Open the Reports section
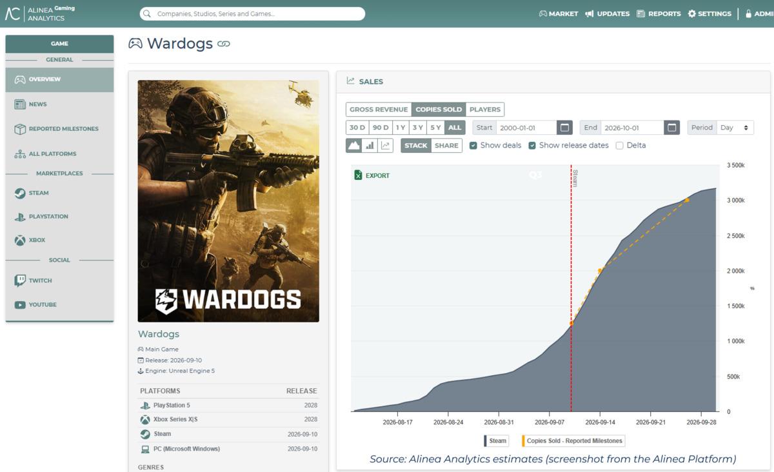This screenshot has height=472, width=774. coord(659,14)
